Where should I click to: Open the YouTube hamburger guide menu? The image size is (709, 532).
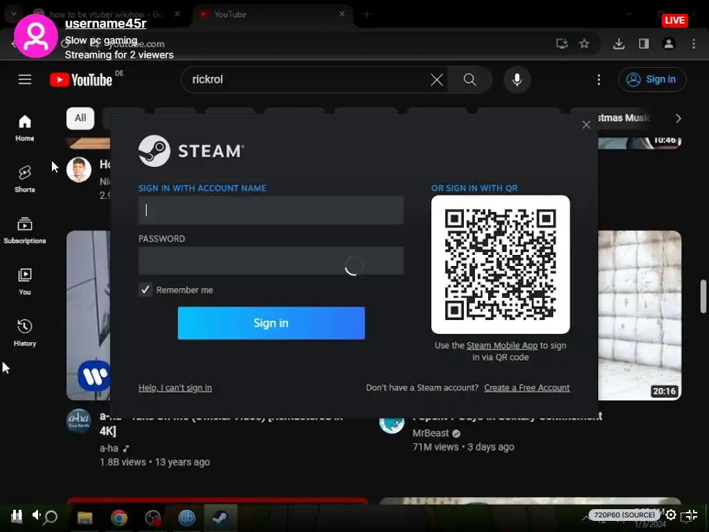click(x=25, y=80)
